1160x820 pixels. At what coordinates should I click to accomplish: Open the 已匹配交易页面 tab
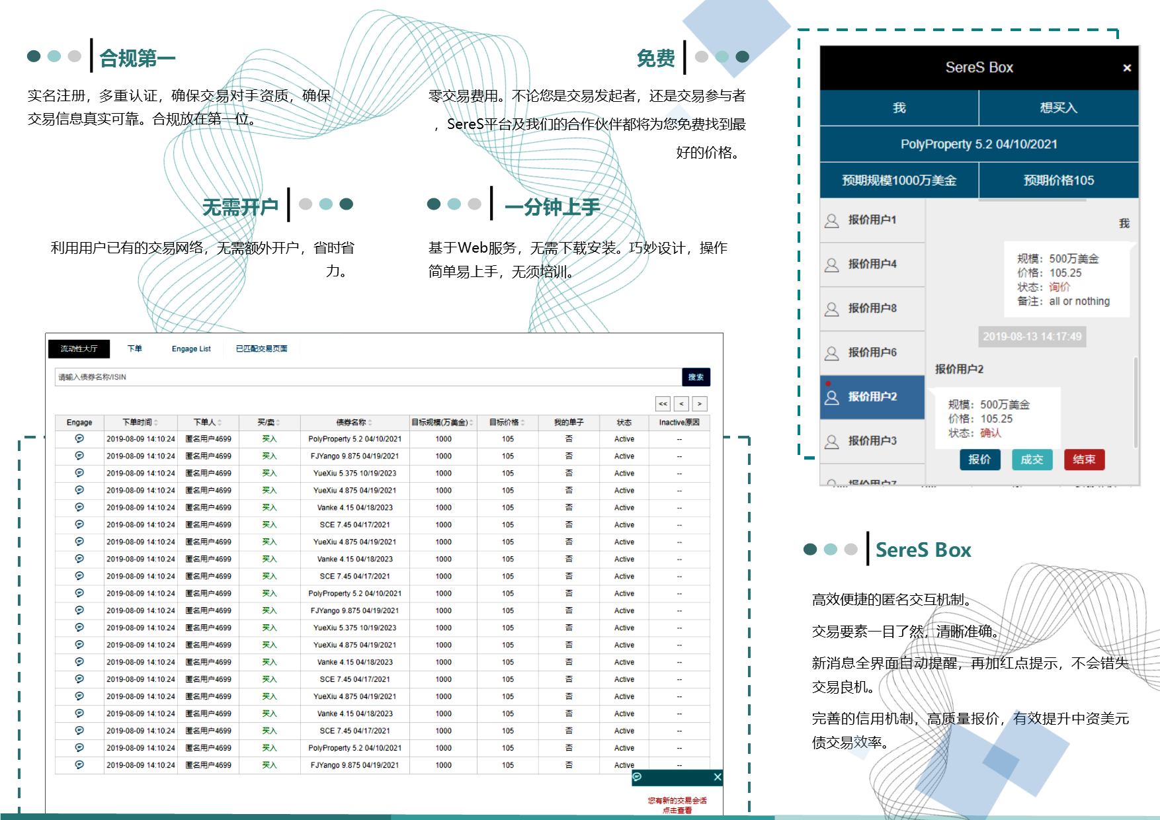[262, 348]
